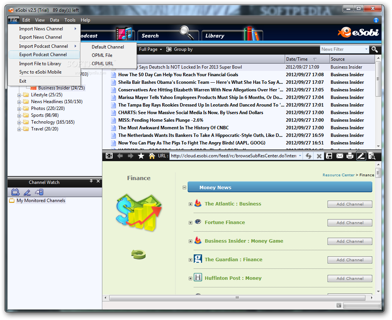Expand Fortune Finance entry
Viewport: 392px width, 320px height.
coord(190,223)
